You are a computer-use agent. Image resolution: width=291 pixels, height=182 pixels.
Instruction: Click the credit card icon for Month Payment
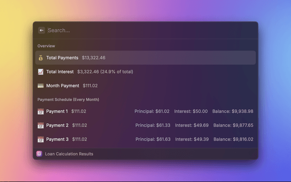point(40,86)
